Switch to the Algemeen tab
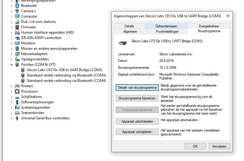Image resolution: width=244 pixels, height=161 pixels. point(130,31)
